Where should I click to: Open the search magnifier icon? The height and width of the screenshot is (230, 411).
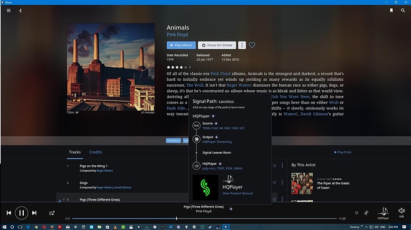(403, 11)
